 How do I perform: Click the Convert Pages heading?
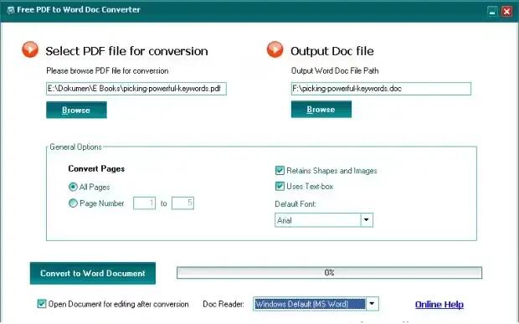point(96,169)
